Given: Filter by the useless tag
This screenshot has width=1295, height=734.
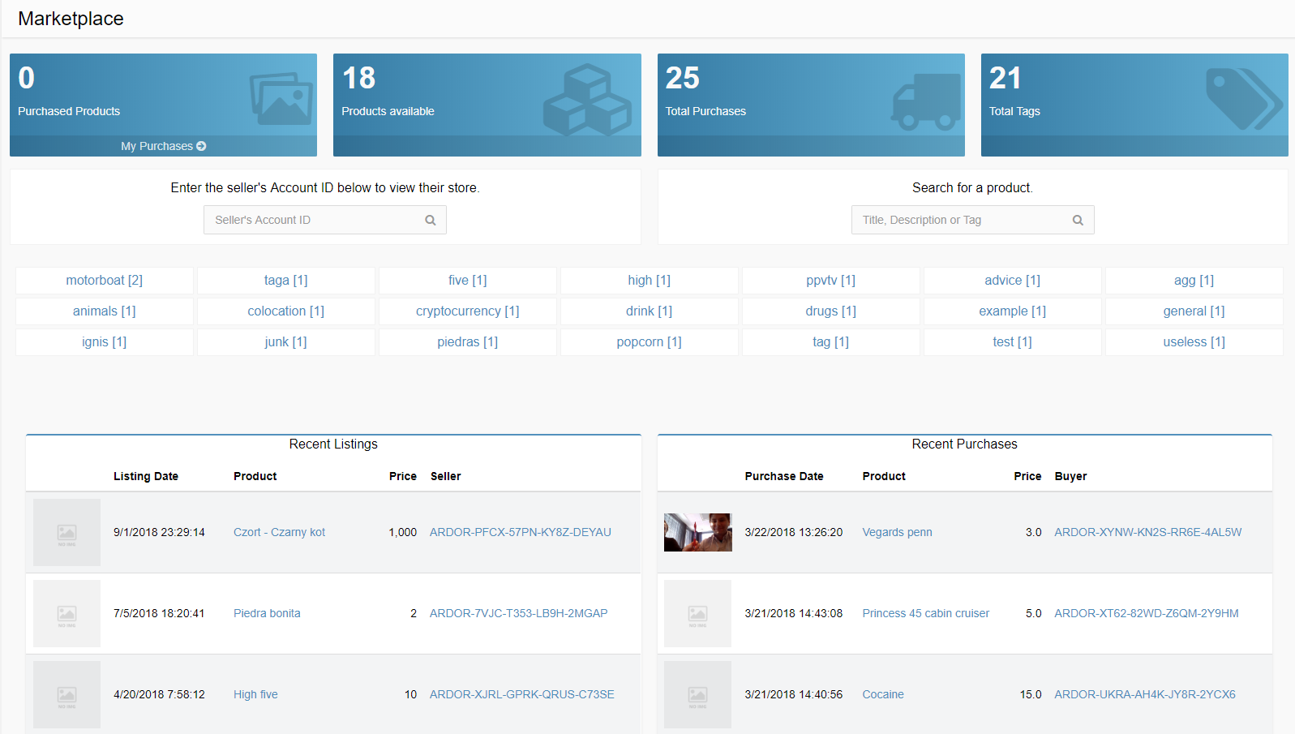Looking at the screenshot, I should point(1194,341).
